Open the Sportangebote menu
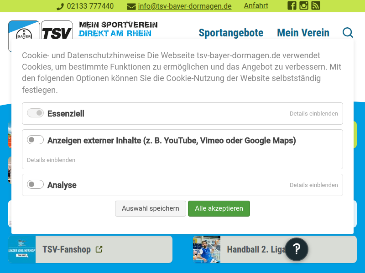365x273 pixels. (231, 33)
